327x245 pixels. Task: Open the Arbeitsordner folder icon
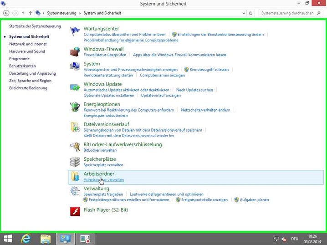pos(75,176)
